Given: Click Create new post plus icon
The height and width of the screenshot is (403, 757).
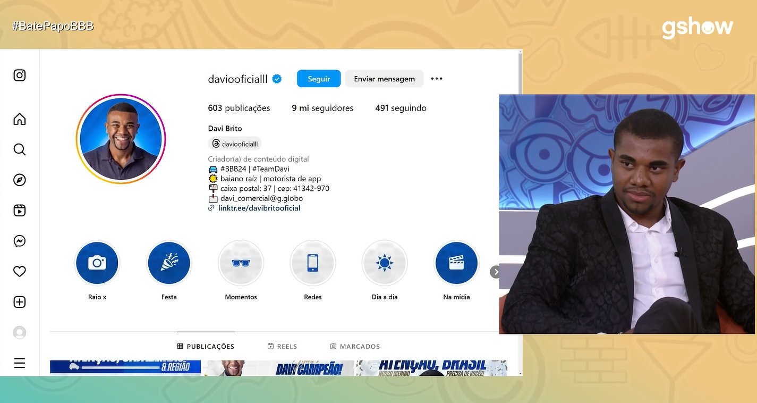Looking at the screenshot, I should [20, 302].
